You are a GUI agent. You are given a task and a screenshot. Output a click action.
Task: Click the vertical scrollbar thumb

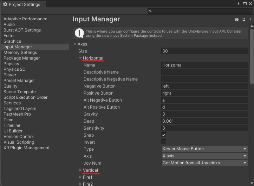click(252, 56)
